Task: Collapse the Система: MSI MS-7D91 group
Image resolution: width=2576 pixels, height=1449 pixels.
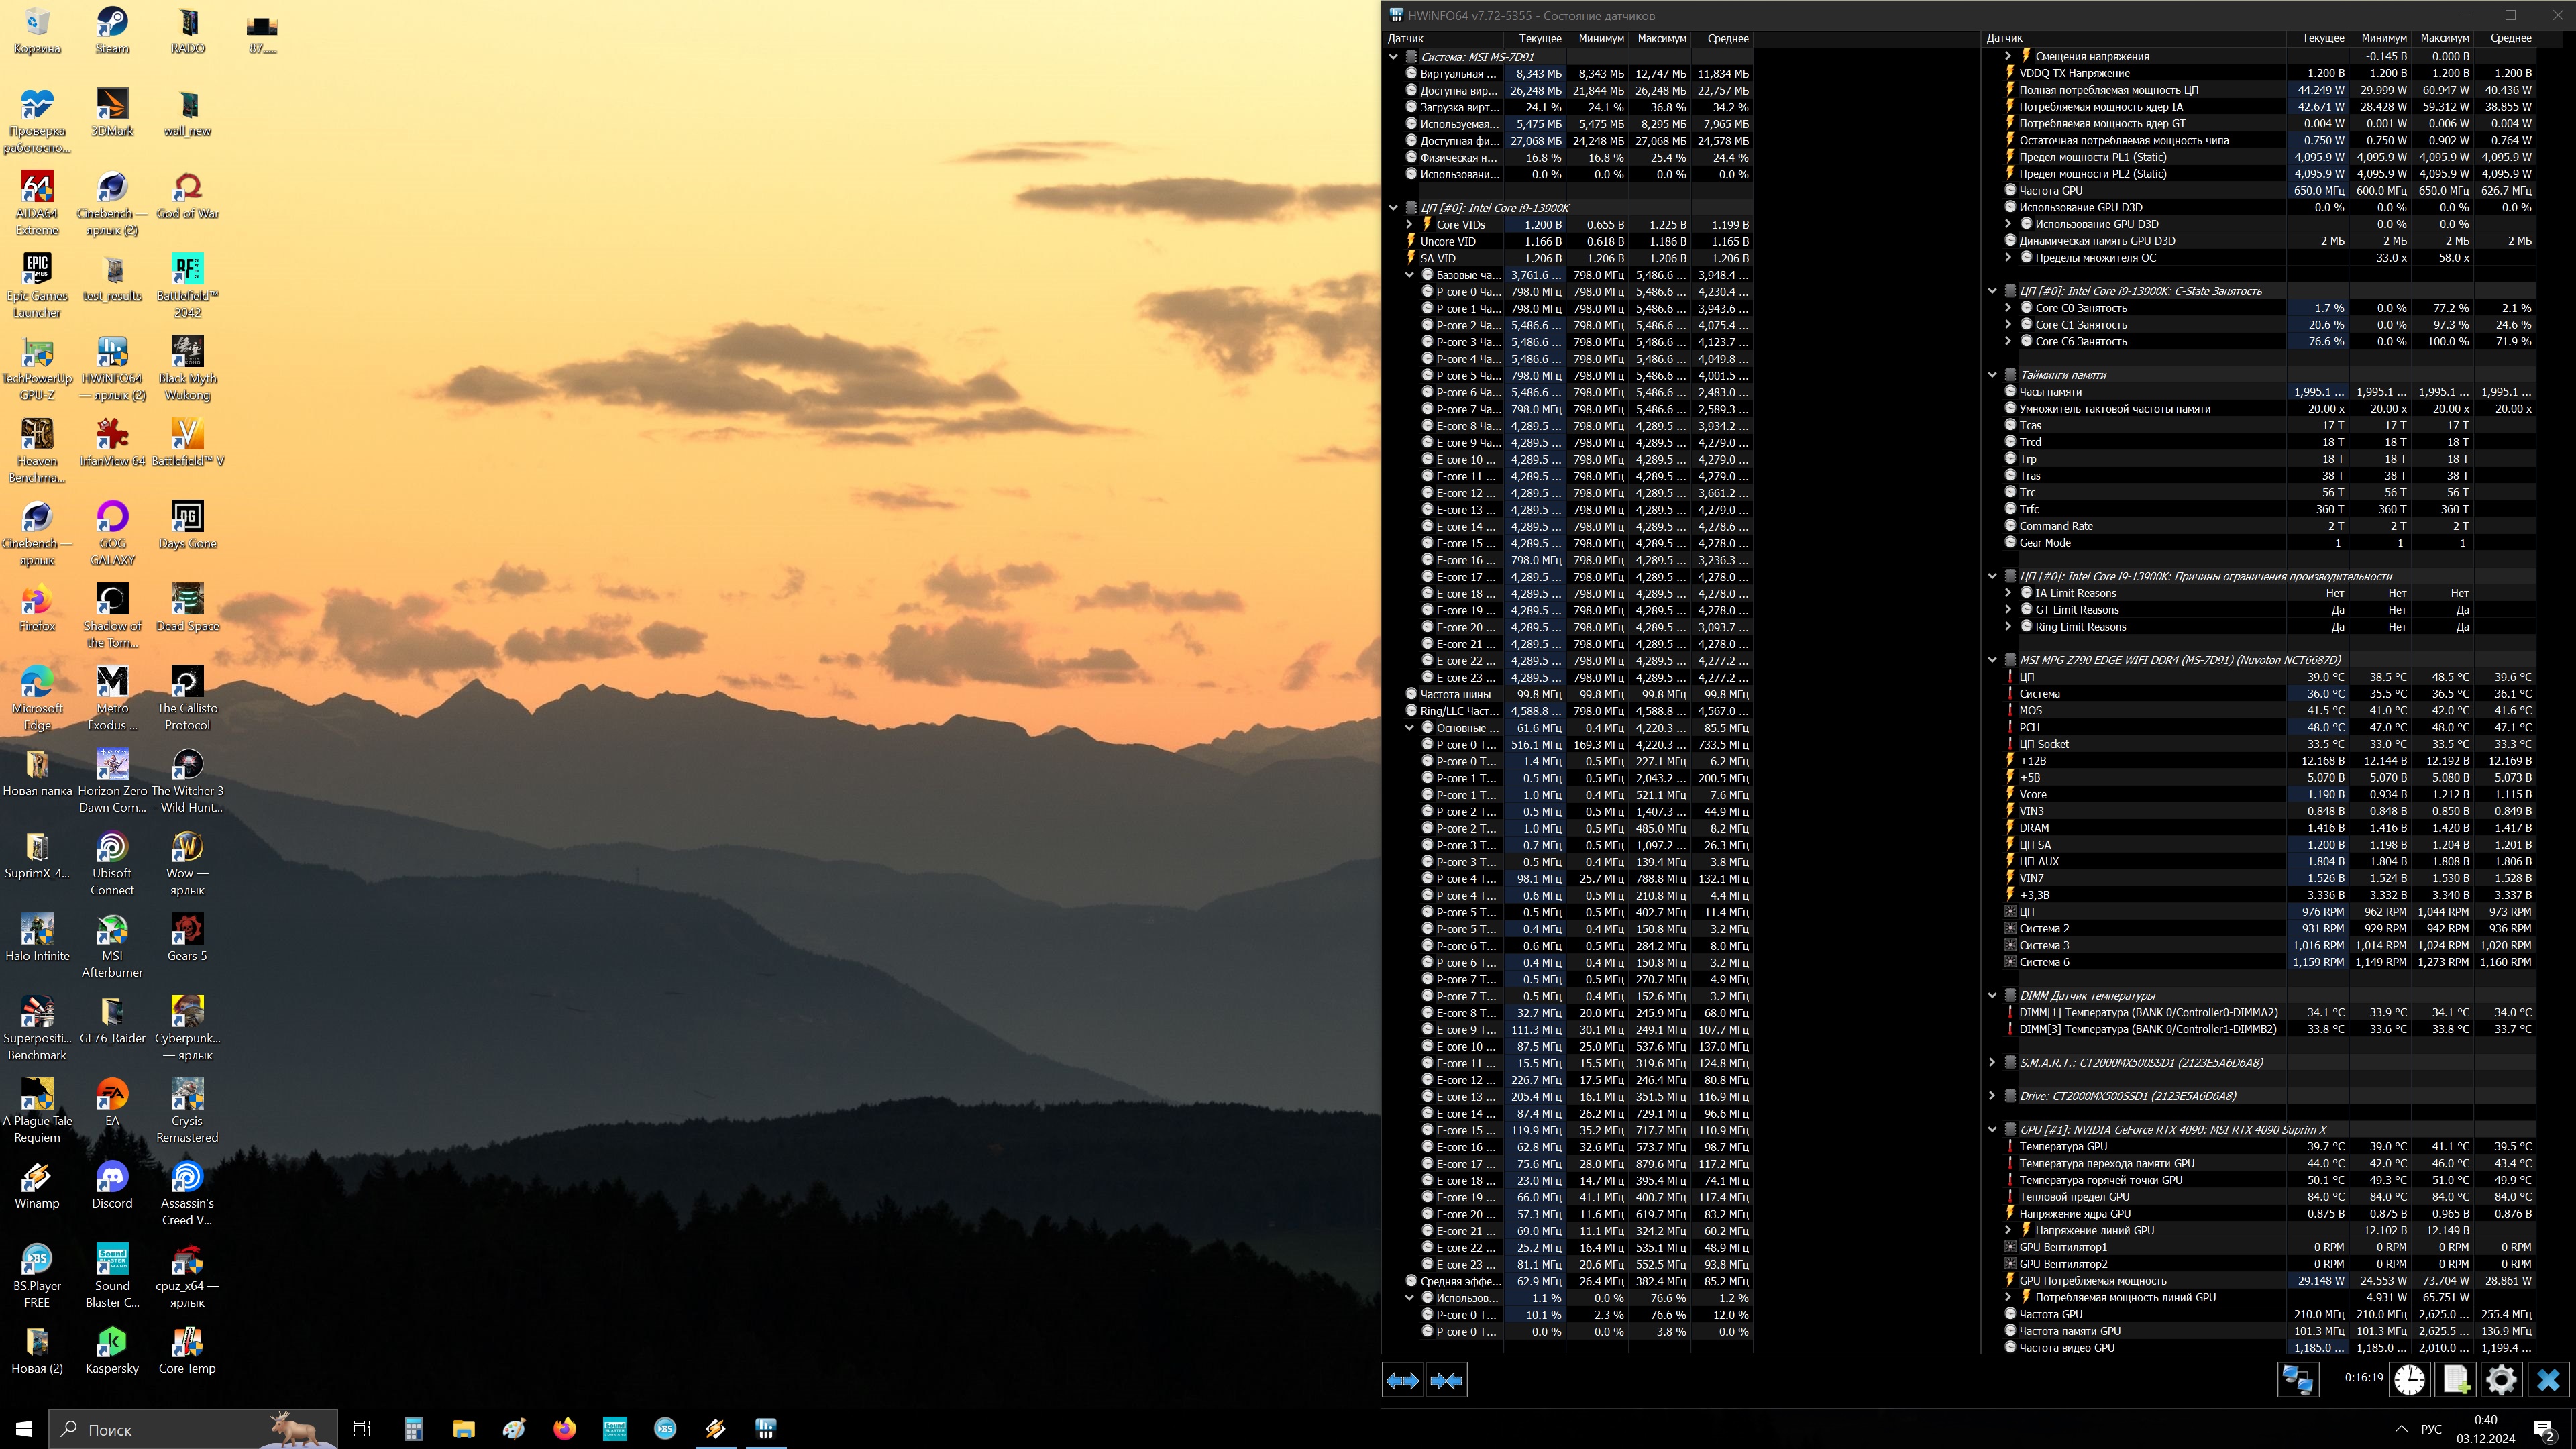Action: click(x=1393, y=57)
